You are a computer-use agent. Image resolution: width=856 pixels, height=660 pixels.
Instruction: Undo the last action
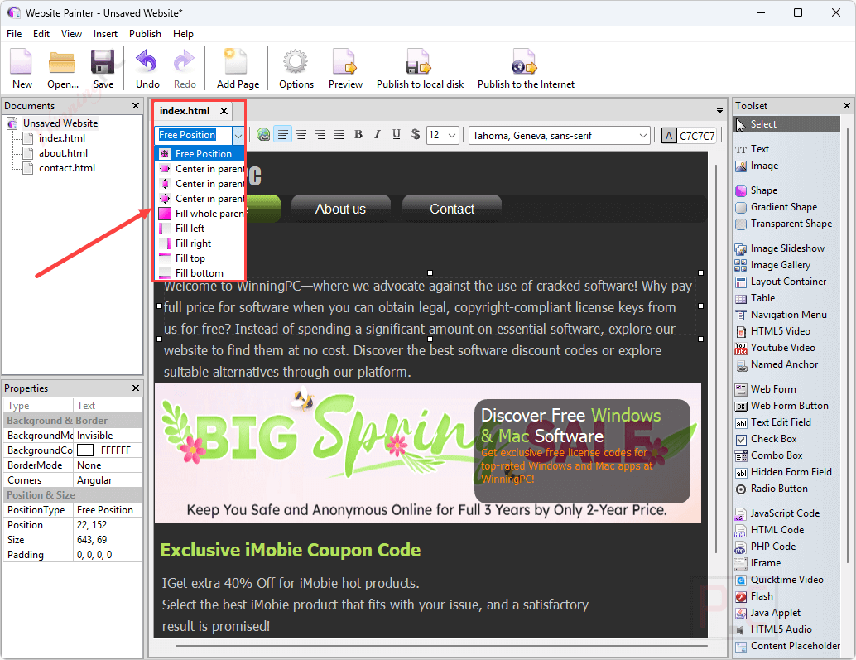(147, 68)
